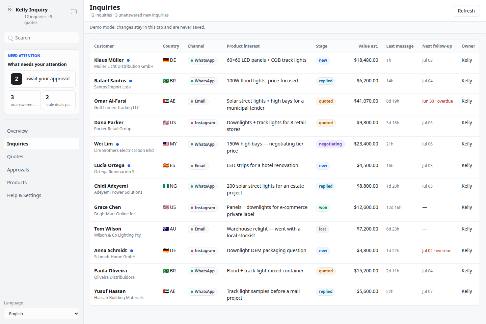The width and height of the screenshot is (486, 324).
Task: Click 'BrightMart Online Inc.' company name
Action: coord(115,214)
